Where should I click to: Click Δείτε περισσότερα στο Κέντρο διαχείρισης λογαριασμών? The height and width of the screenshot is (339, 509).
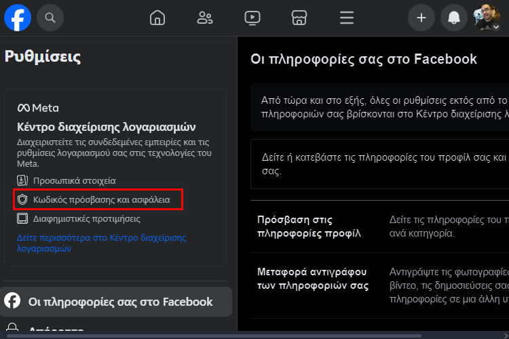pos(102,243)
